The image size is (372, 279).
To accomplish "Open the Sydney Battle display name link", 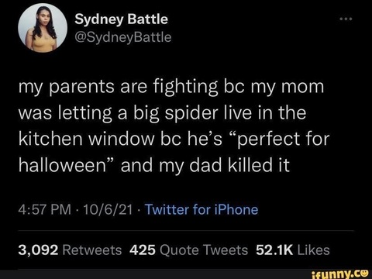I will (122, 19).
